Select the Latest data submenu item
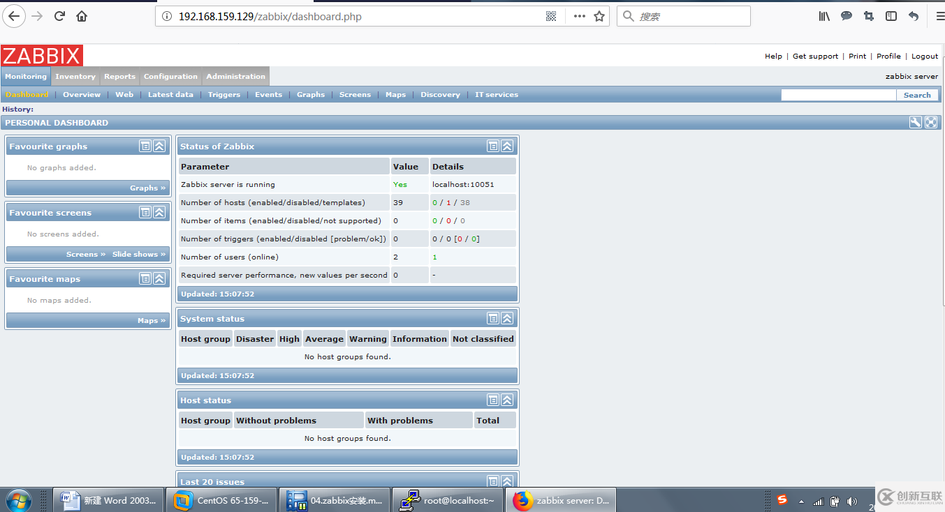 tap(170, 95)
